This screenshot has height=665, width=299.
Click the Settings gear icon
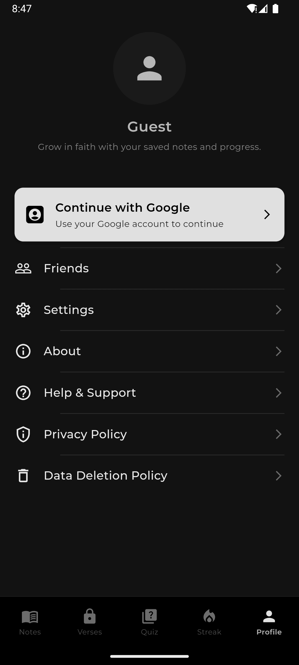23,310
